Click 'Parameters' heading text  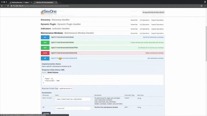(x=47, y=93)
